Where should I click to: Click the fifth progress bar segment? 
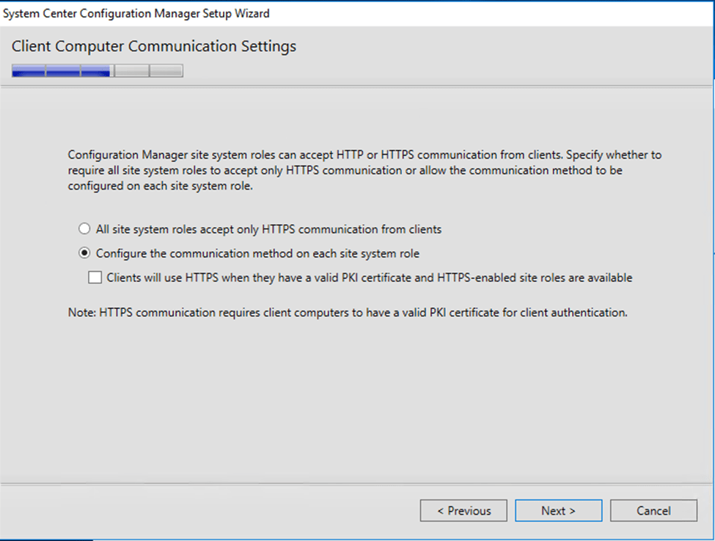pos(166,71)
